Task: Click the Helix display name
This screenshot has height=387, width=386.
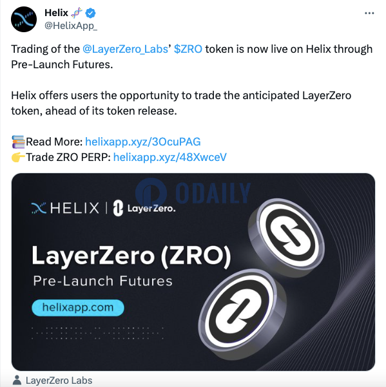Action: click(56, 13)
